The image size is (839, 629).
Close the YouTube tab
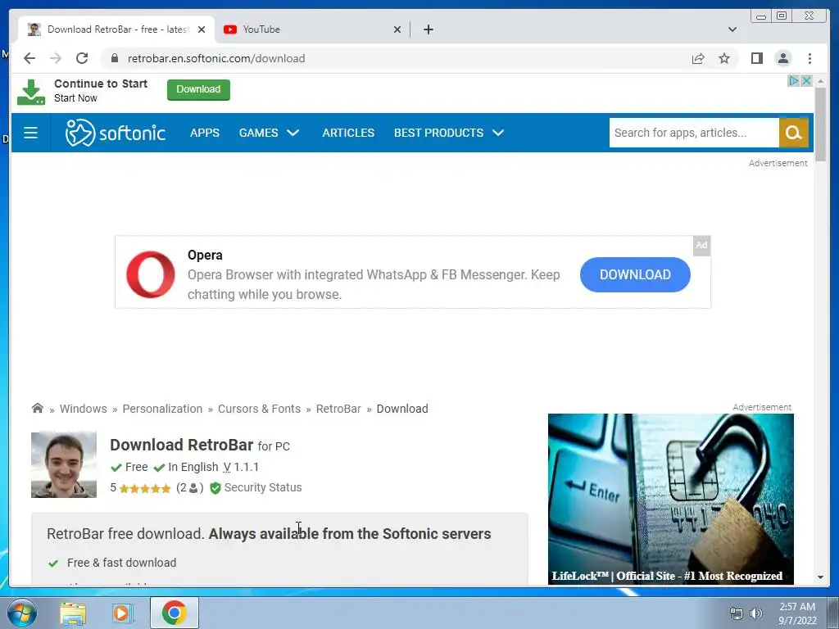tap(397, 29)
